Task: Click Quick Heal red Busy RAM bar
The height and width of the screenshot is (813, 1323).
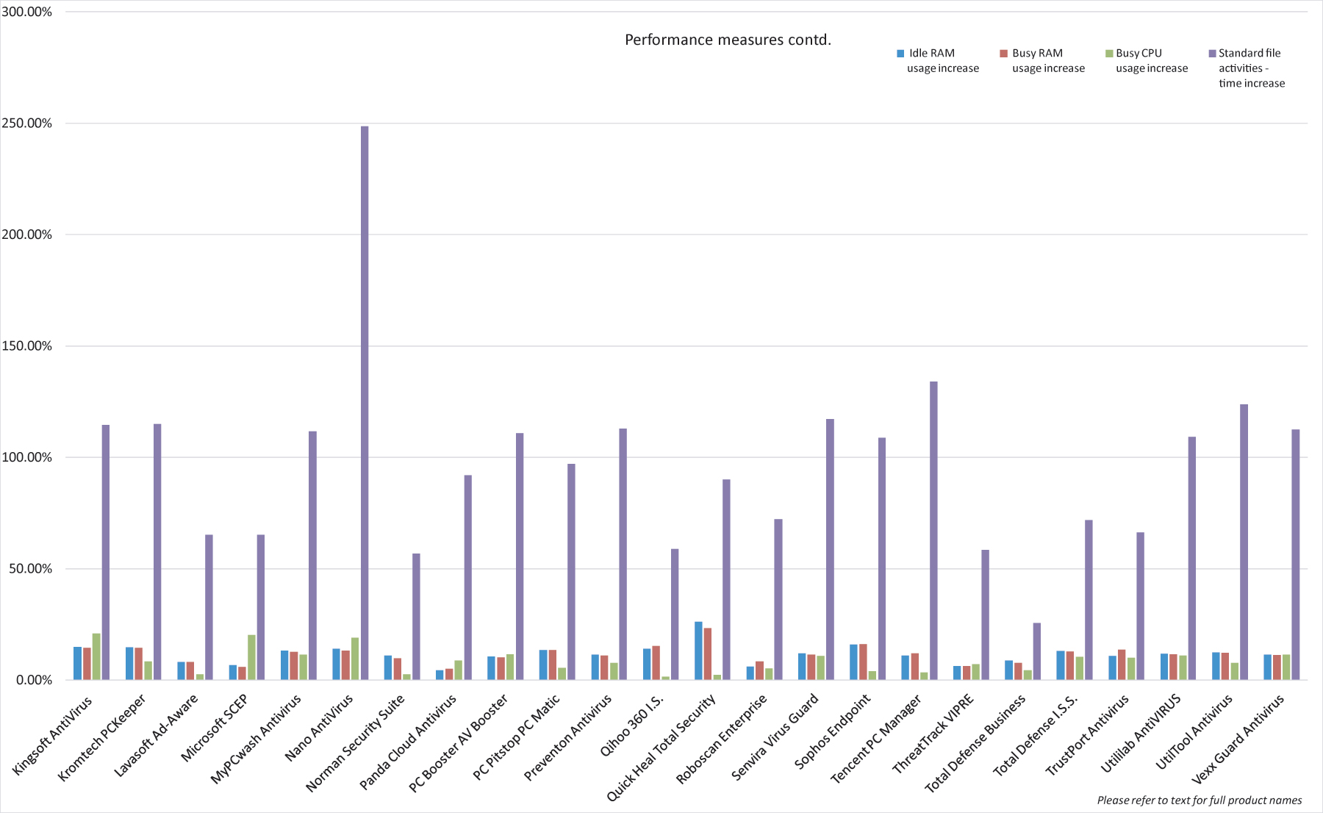Action: [708, 654]
